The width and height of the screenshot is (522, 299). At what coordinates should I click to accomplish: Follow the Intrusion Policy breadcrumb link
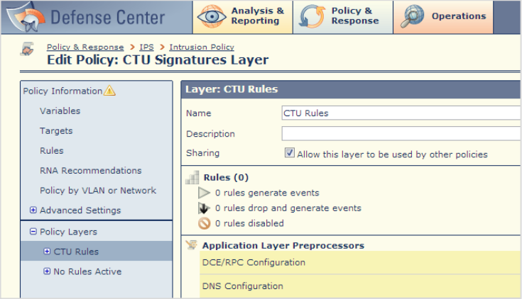(x=202, y=47)
